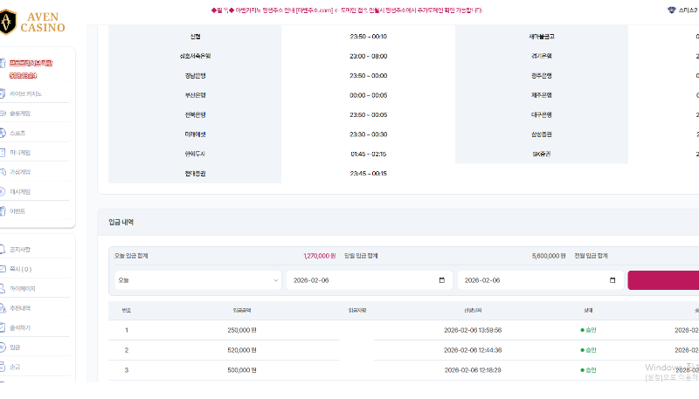
Task: Open the 출석하기 menu item
Action: [20, 327]
